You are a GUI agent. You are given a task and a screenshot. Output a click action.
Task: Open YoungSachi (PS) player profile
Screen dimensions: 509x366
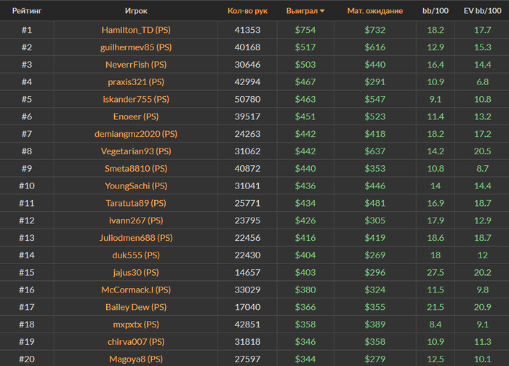click(x=136, y=186)
